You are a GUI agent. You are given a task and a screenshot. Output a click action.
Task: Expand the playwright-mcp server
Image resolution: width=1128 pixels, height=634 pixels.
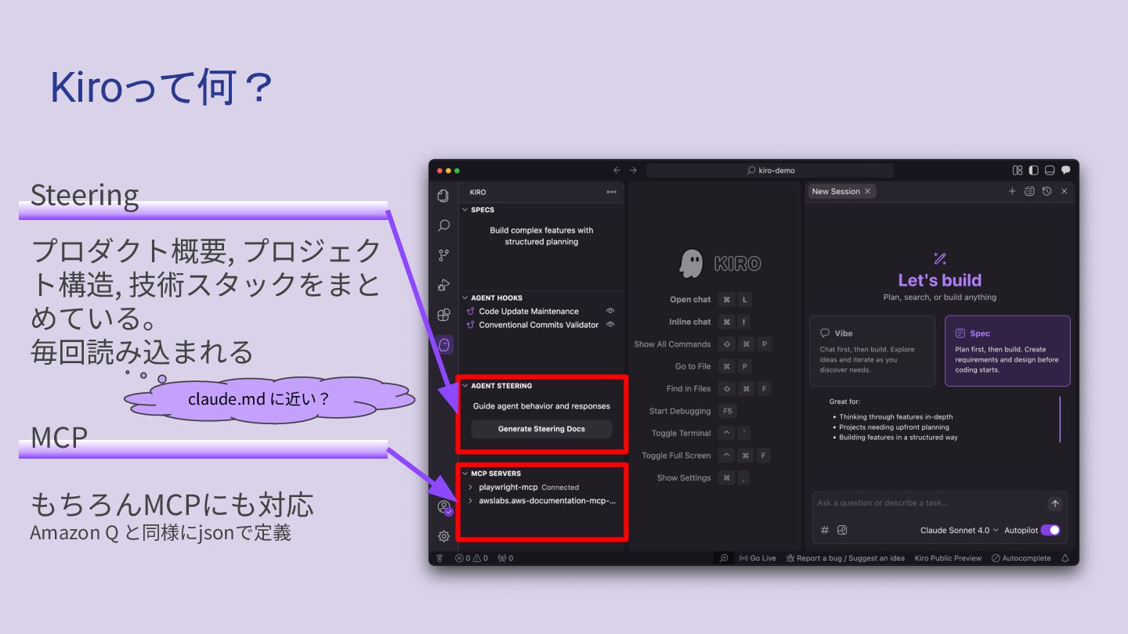(x=470, y=487)
